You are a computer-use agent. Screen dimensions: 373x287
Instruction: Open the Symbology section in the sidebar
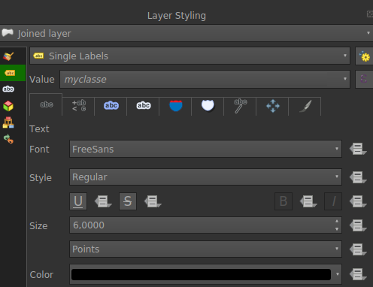pos(8,56)
